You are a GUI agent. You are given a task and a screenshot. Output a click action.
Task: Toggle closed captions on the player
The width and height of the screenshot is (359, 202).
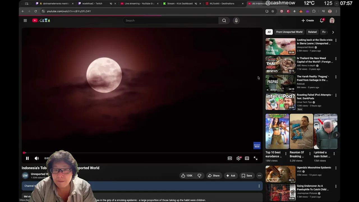pyautogui.click(x=230, y=158)
